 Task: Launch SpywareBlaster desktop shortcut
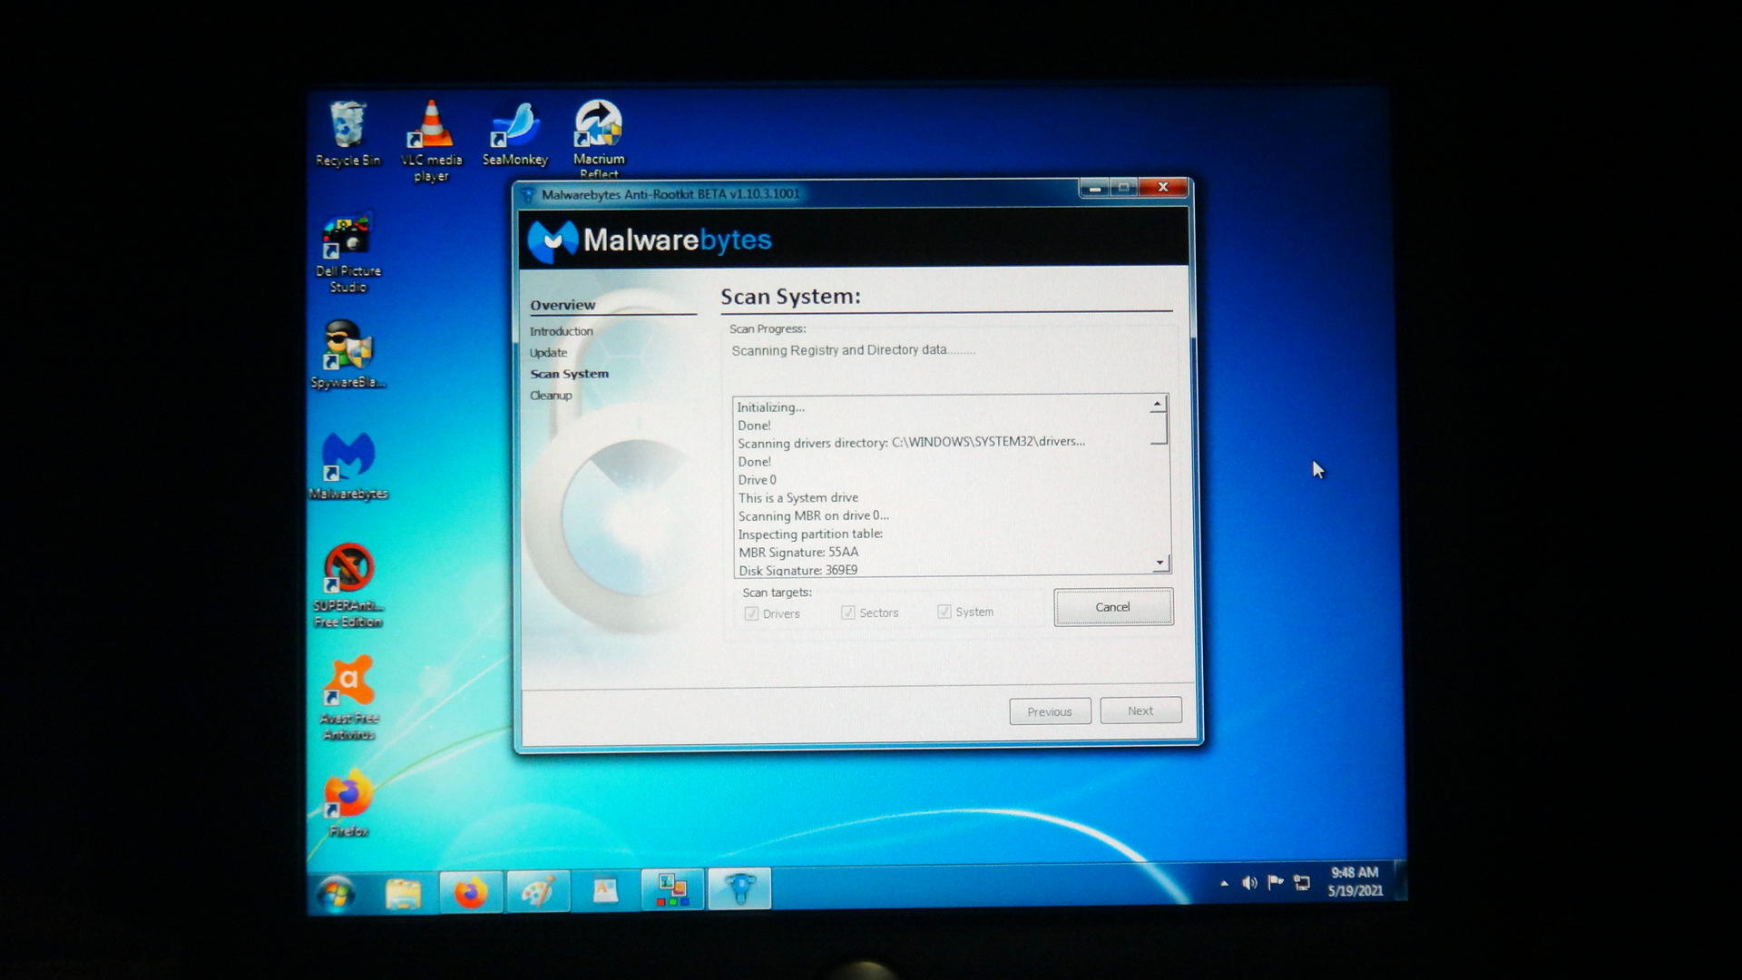tap(348, 355)
